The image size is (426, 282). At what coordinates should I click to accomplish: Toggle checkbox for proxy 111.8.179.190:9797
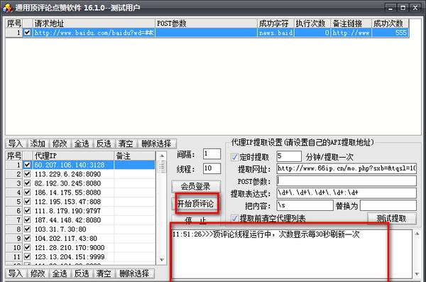(27, 211)
